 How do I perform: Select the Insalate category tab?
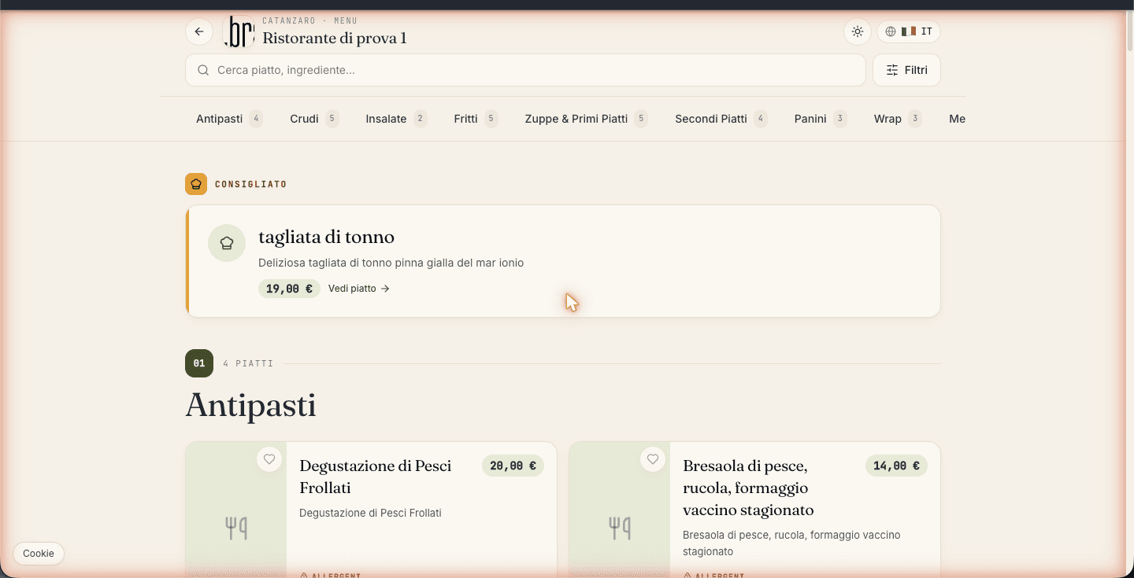[396, 119]
